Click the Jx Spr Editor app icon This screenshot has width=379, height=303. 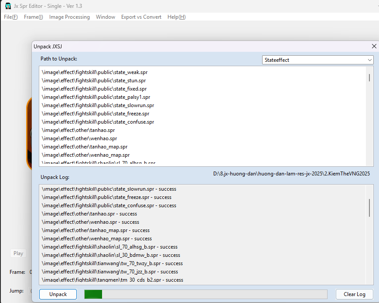8,6
